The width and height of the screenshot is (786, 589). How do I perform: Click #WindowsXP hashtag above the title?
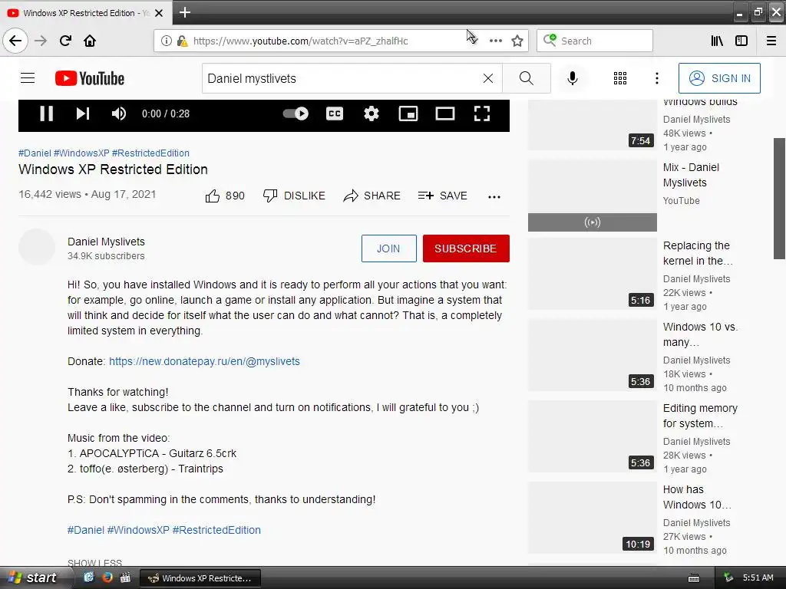point(81,153)
